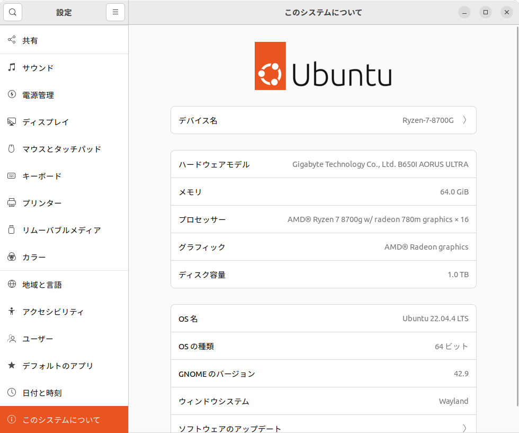Click the 64 ビット value
This screenshot has height=433, width=519.
coord(451,346)
